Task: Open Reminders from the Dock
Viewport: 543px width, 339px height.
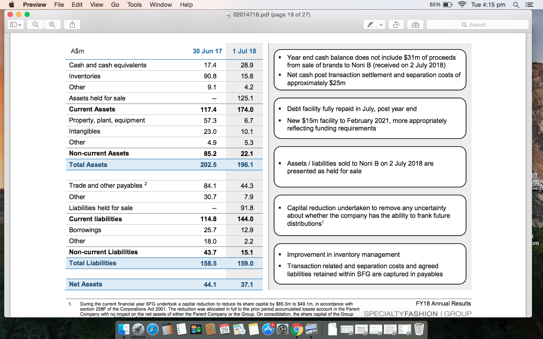Action: pos(182,329)
